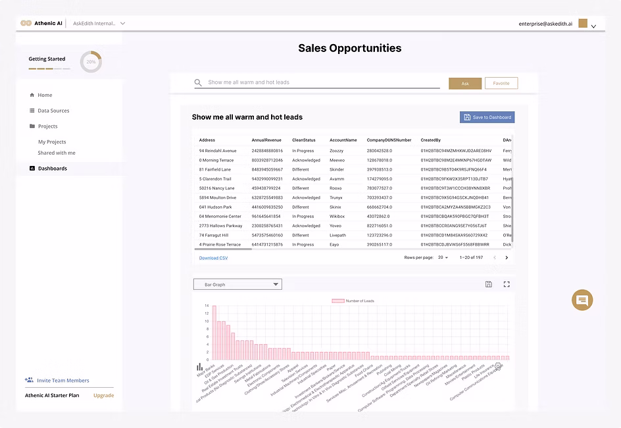Expand the AskEdith Internal workspace selector
The height and width of the screenshot is (428, 621).
click(x=122, y=23)
